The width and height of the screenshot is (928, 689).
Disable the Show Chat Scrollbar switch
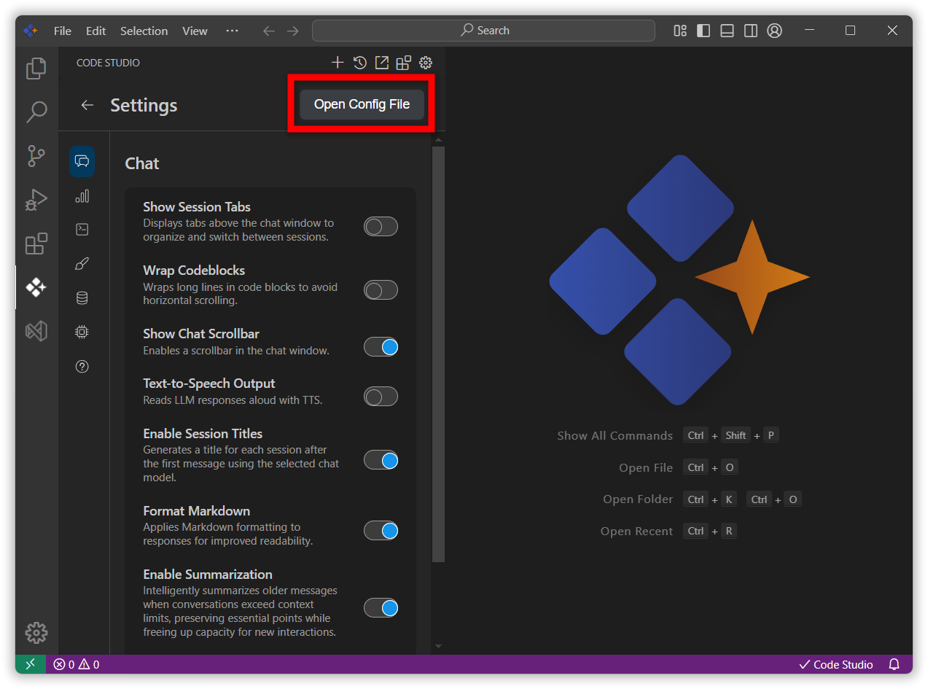click(x=381, y=347)
